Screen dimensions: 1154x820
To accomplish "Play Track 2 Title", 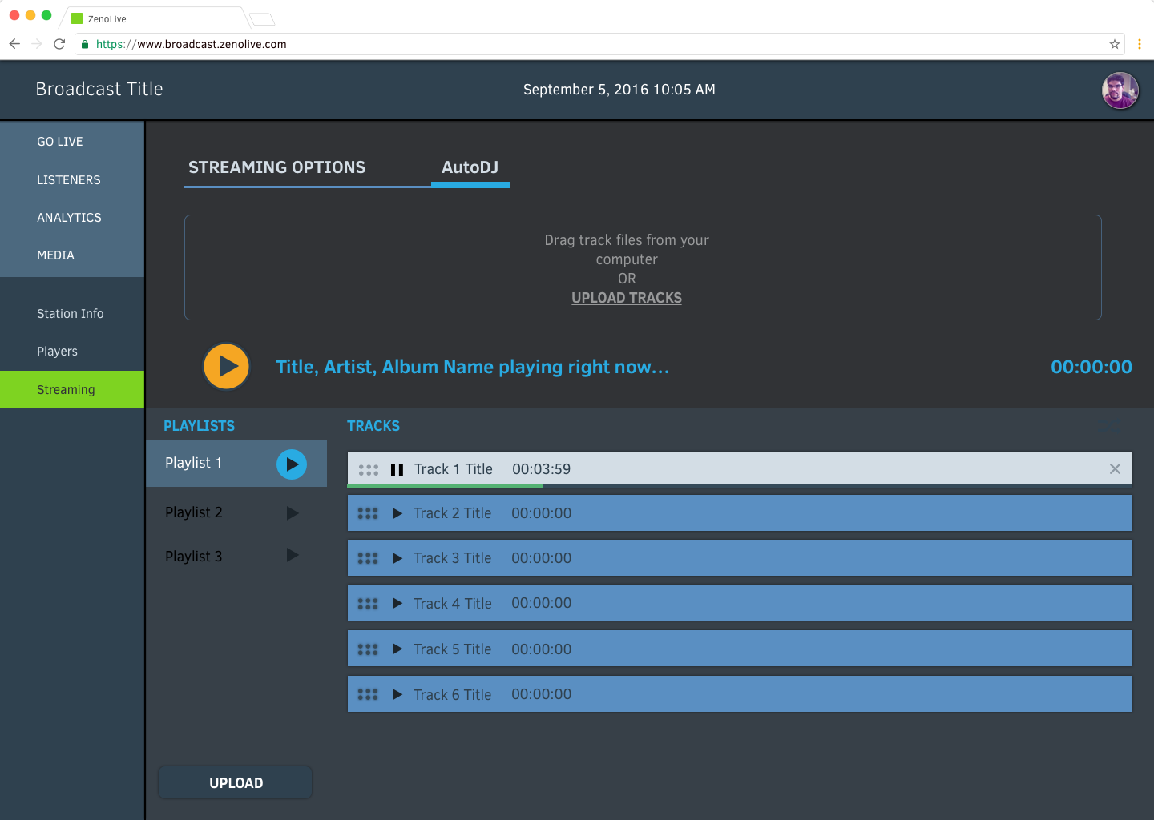I will pyautogui.click(x=397, y=513).
